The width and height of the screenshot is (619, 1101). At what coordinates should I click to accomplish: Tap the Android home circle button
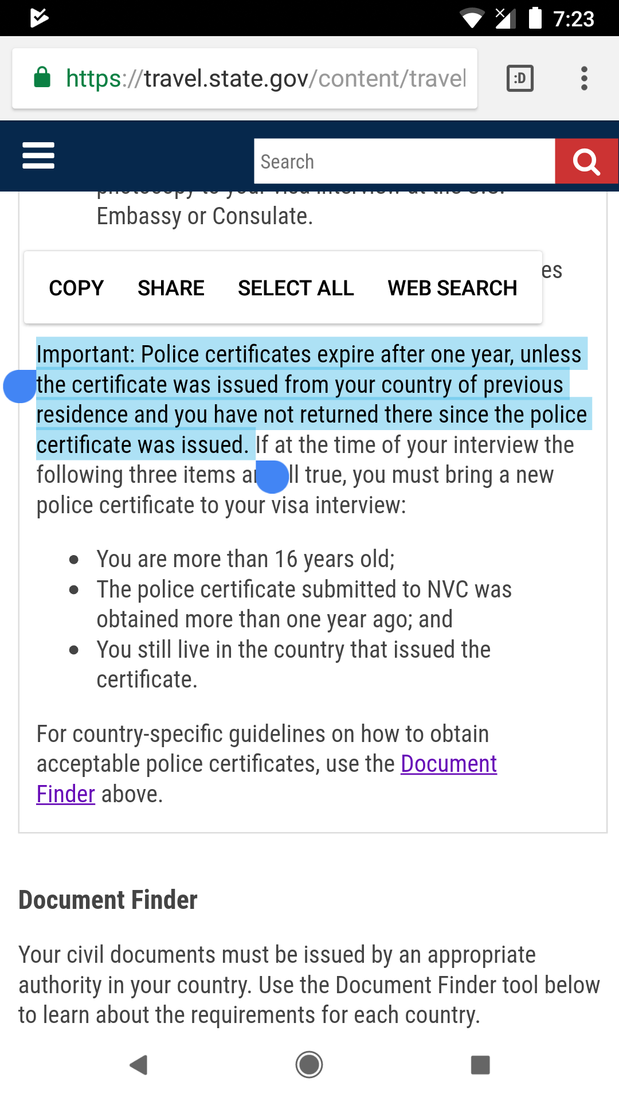(x=309, y=1065)
